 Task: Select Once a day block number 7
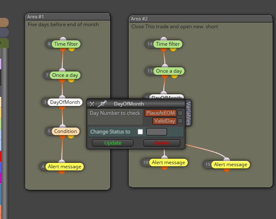click(x=65, y=75)
